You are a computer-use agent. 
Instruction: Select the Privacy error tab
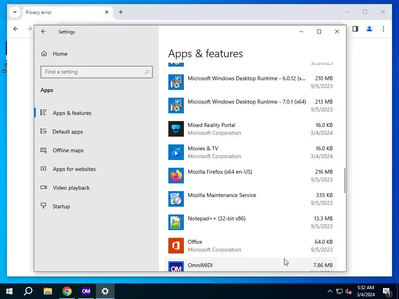coord(68,12)
